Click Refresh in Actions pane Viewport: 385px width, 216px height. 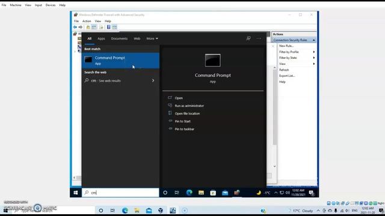(x=284, y=70)
